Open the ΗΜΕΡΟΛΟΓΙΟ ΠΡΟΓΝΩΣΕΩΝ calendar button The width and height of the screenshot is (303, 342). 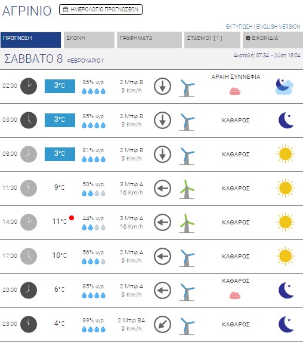[x=101, y=10]
